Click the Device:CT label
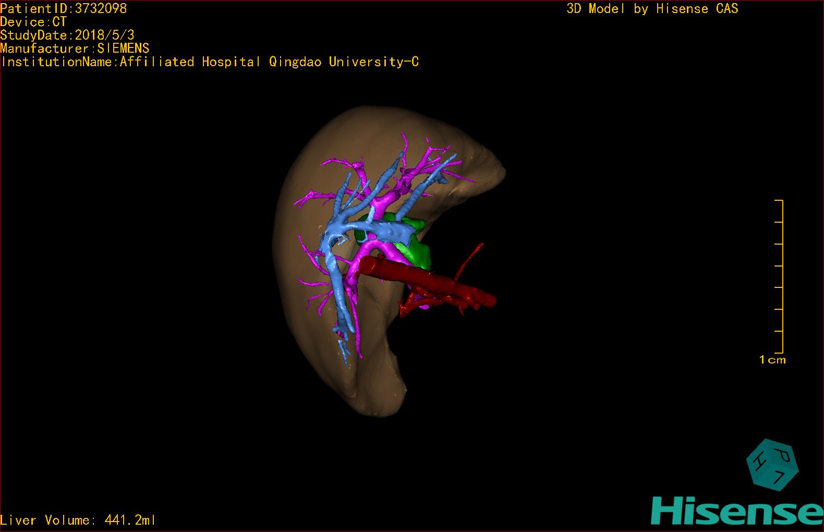This screenshot has width=824, height=532. point(33,22)
